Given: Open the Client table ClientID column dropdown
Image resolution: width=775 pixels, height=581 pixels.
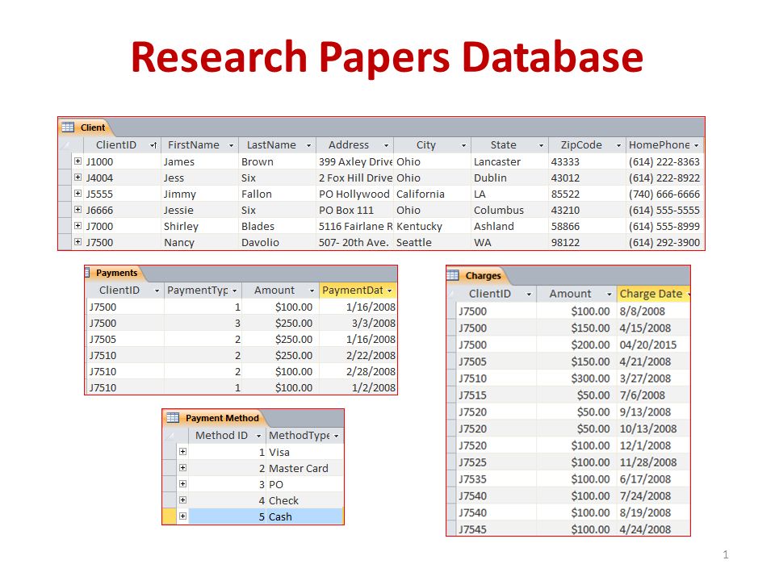Looking at the screenshot, I should (x=153, y=145).
